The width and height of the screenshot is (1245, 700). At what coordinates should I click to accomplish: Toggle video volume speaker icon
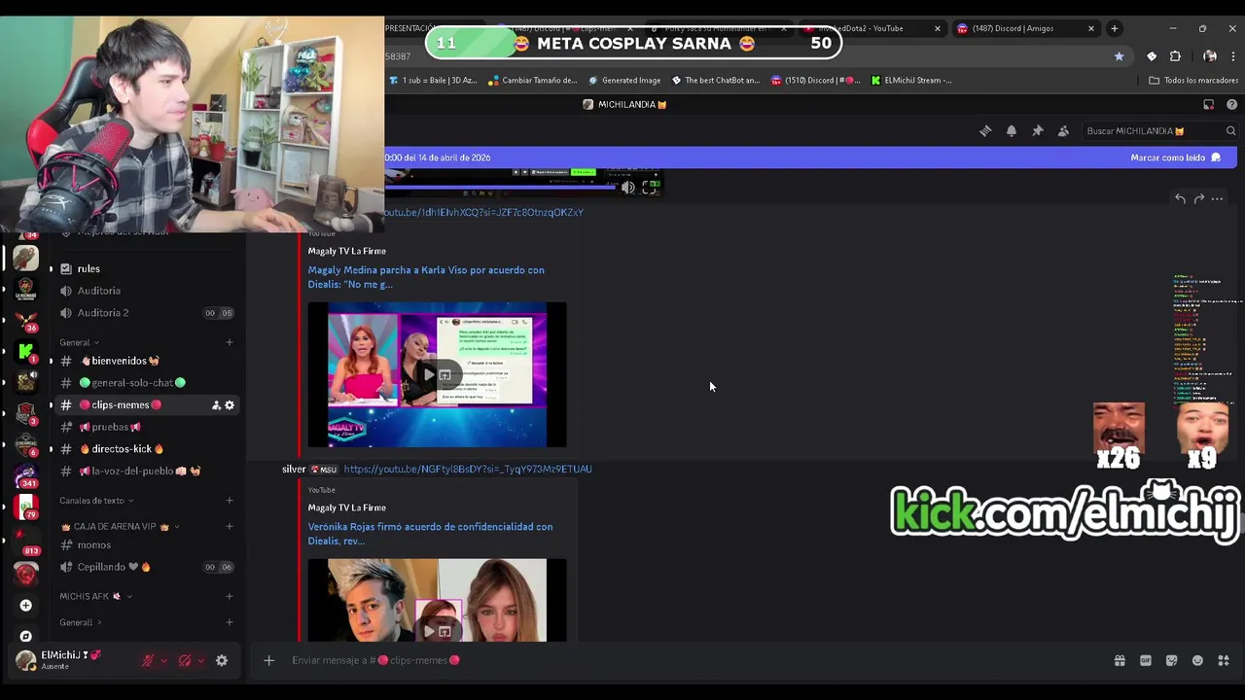point(628,188)
